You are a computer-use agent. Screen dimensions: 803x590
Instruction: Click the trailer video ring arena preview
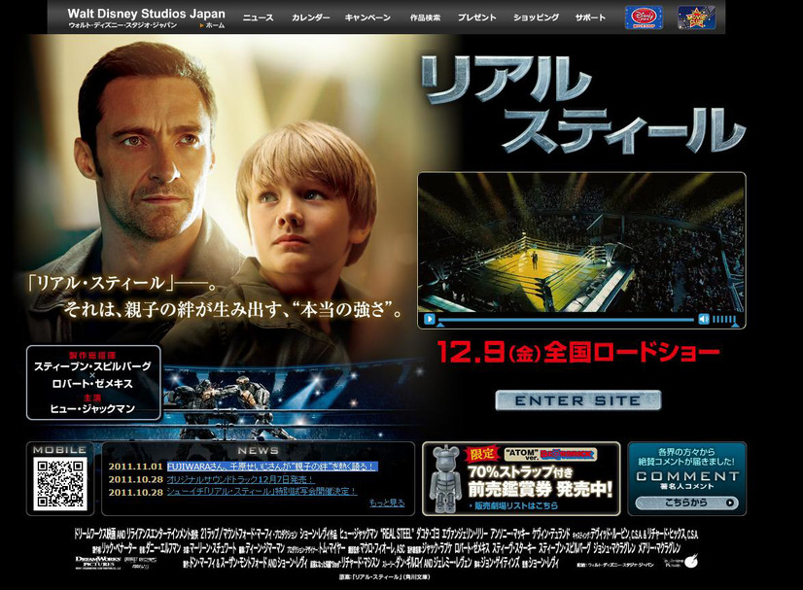click(581, 242)
